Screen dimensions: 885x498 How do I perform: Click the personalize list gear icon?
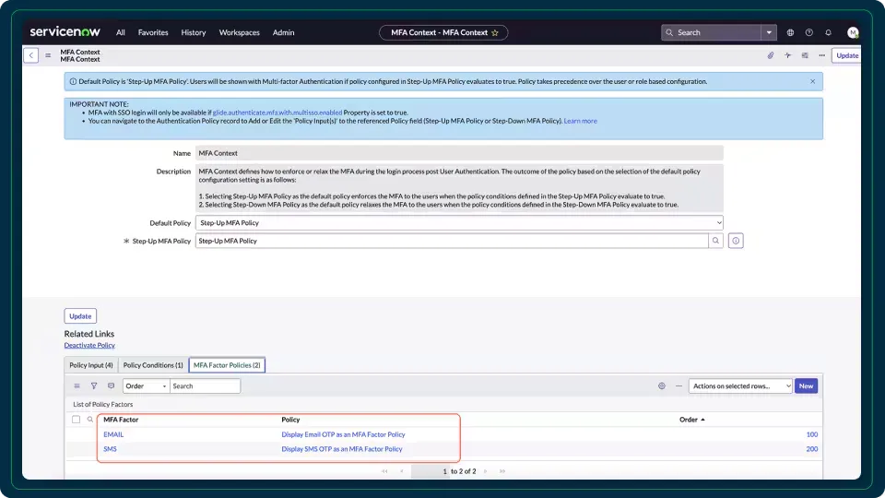click(662, 386)
